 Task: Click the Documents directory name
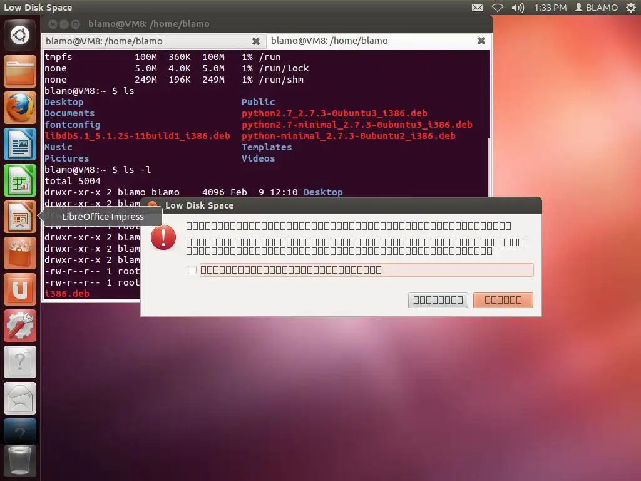[69, 113]
